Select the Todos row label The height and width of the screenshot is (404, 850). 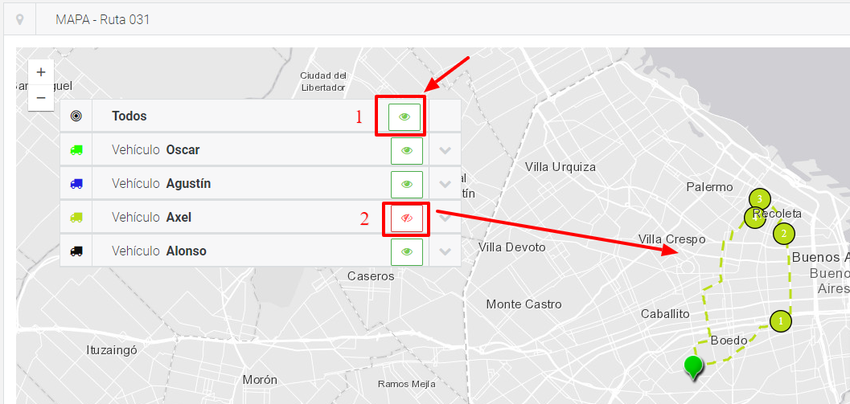129,116
